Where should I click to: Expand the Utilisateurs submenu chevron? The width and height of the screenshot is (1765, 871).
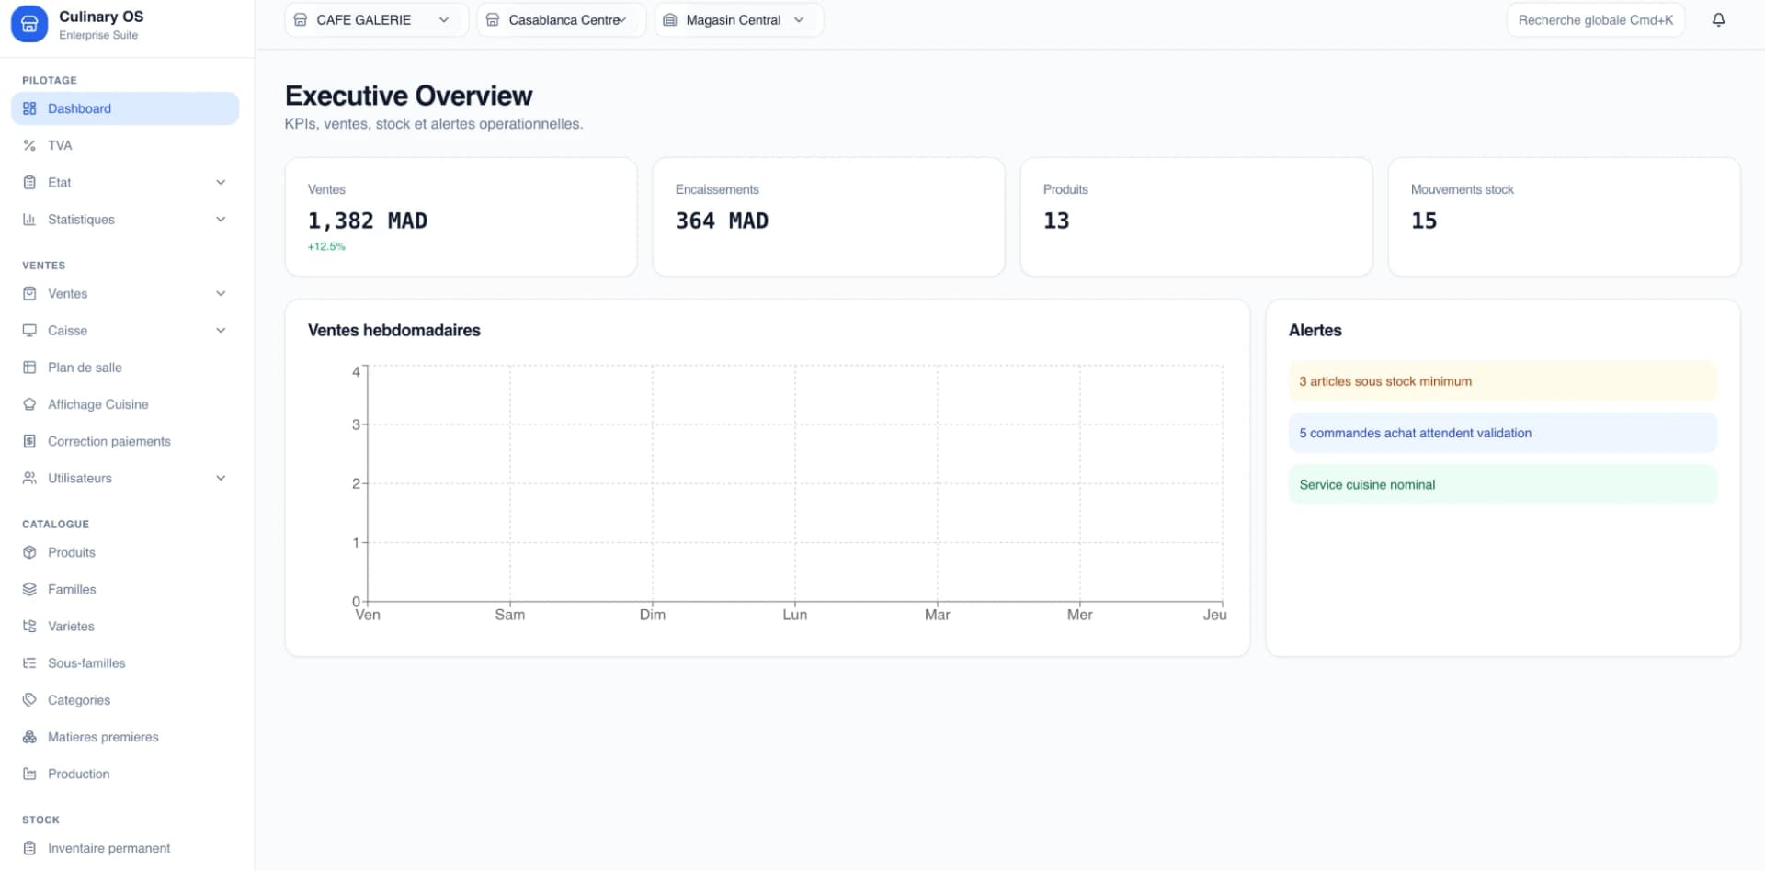[x=221, y=478]
